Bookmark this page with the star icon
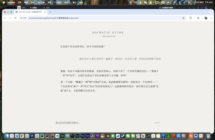The width and height of the screenshot is (215, 140). [x=183, y=18]
